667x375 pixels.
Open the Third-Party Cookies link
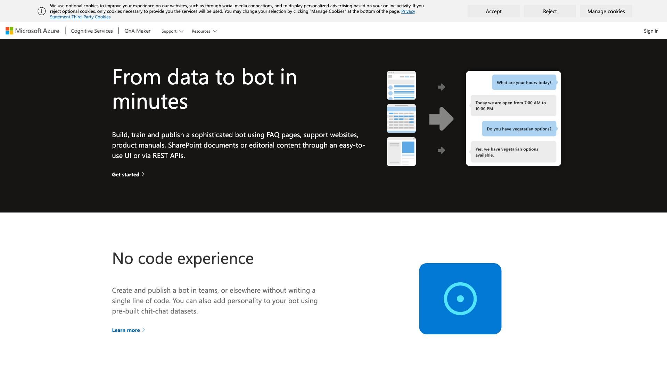tap(91, 17)
